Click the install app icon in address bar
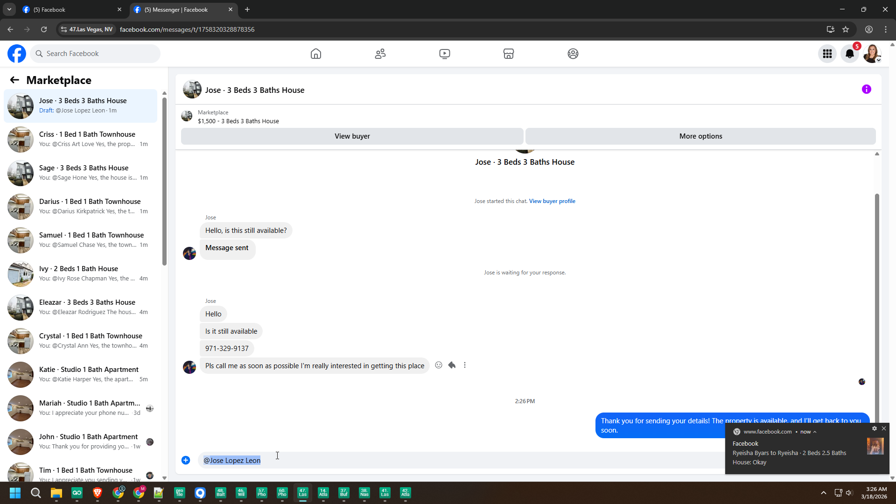This screenshot has height=504, width=896. (x=831, y=29)
